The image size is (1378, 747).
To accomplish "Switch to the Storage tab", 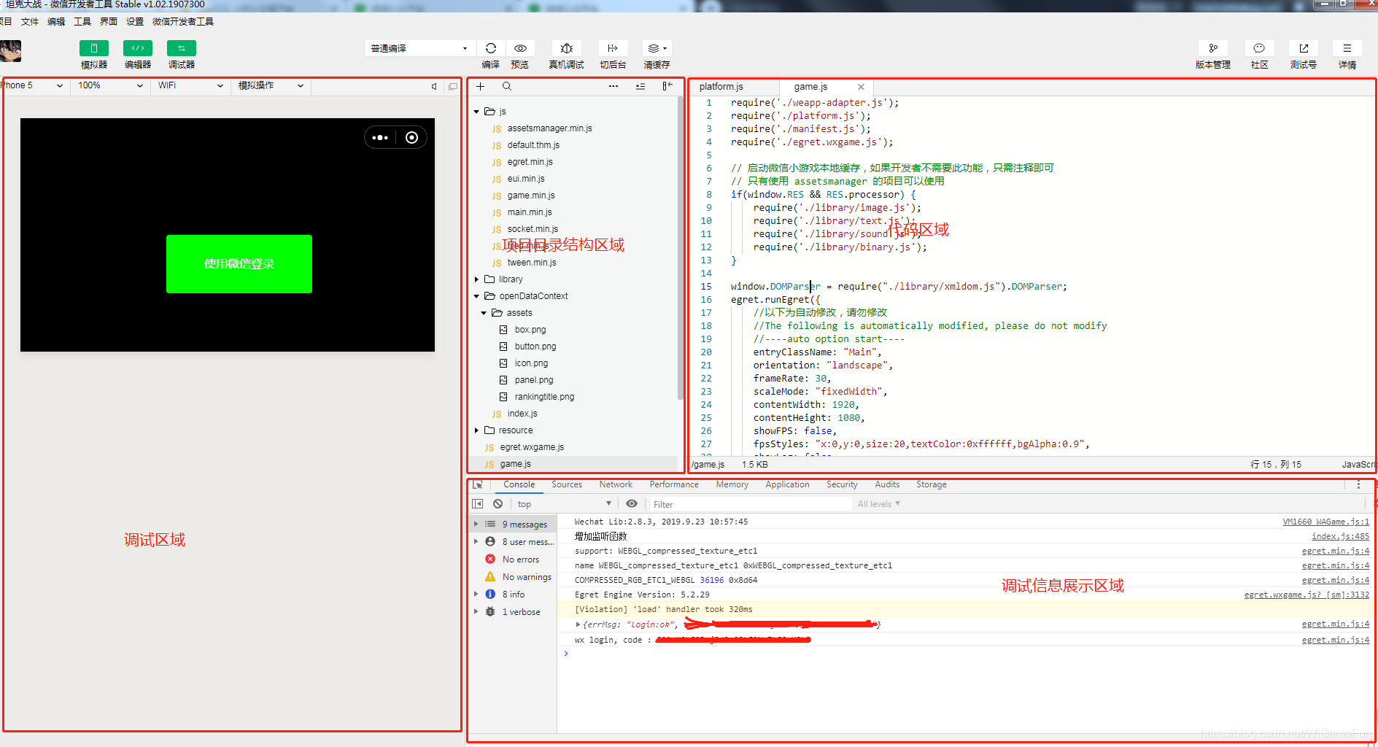I will [932, 484].
